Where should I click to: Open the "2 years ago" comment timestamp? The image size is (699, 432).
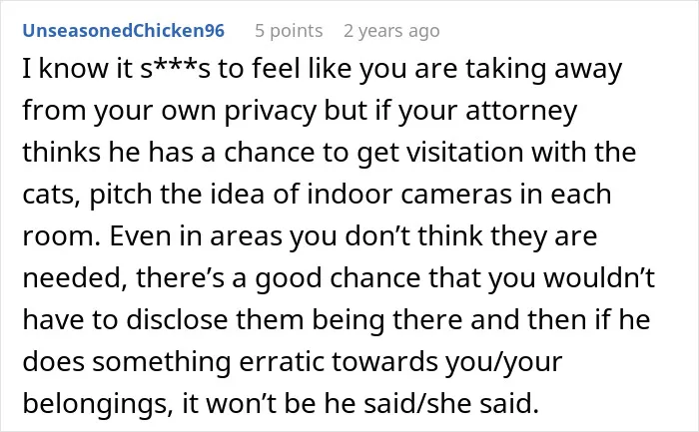point(391,31)
